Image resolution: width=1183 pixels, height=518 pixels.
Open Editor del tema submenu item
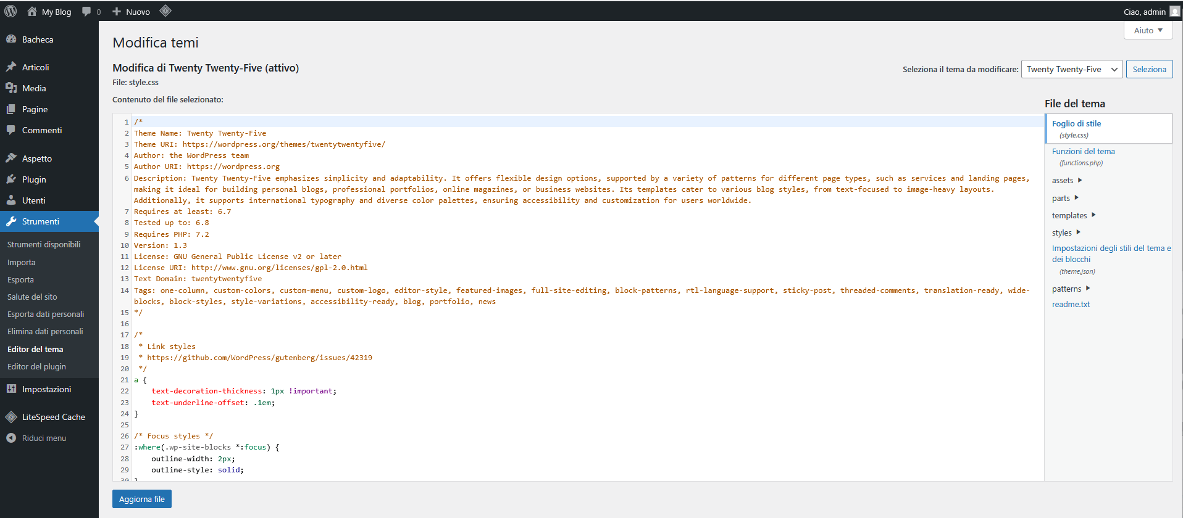pos(35,349)
